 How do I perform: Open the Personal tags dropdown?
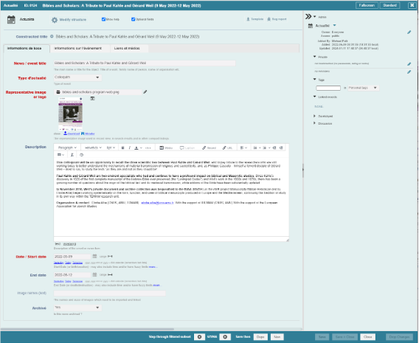pyautogui.click(x=363, y=88)
